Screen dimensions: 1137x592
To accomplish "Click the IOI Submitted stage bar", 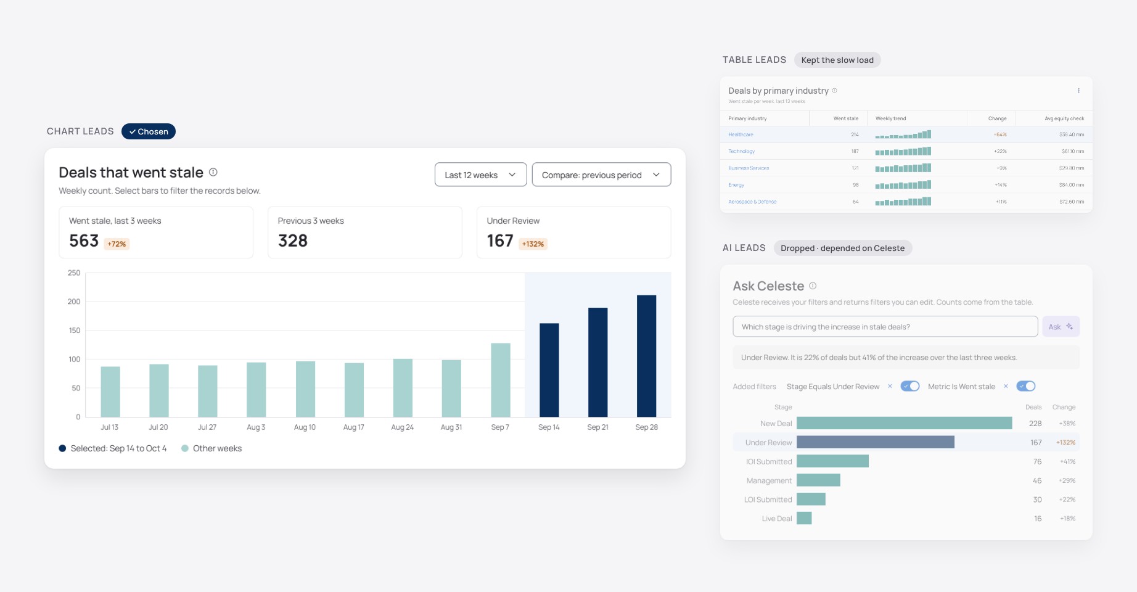I will [x=832, y=461].
